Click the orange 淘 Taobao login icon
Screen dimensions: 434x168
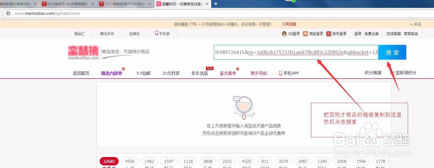pyautogui.click(x=305, y=34)
